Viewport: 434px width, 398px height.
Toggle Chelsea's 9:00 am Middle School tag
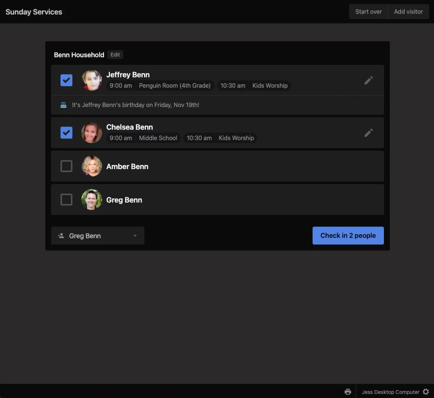[143, 138]
